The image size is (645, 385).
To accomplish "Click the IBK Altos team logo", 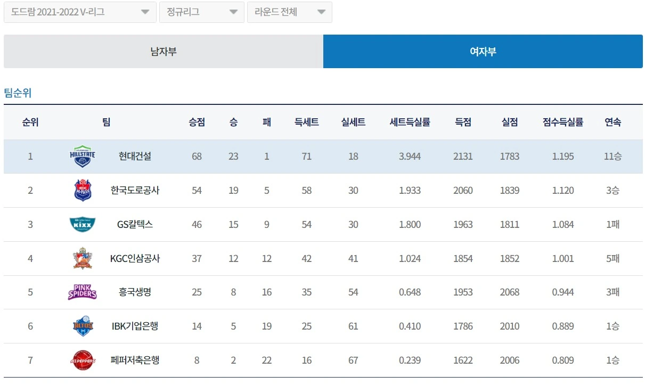I will [83, 326].
